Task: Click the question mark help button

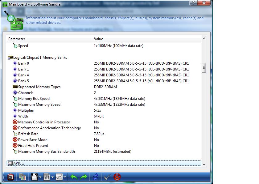Action: pos(194,3)
